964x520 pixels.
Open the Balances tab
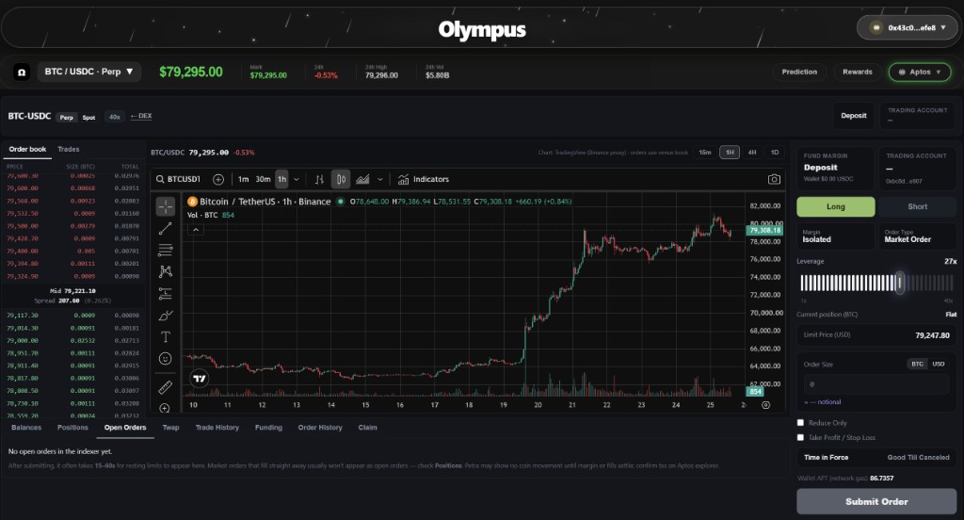(x=26, y=427)
